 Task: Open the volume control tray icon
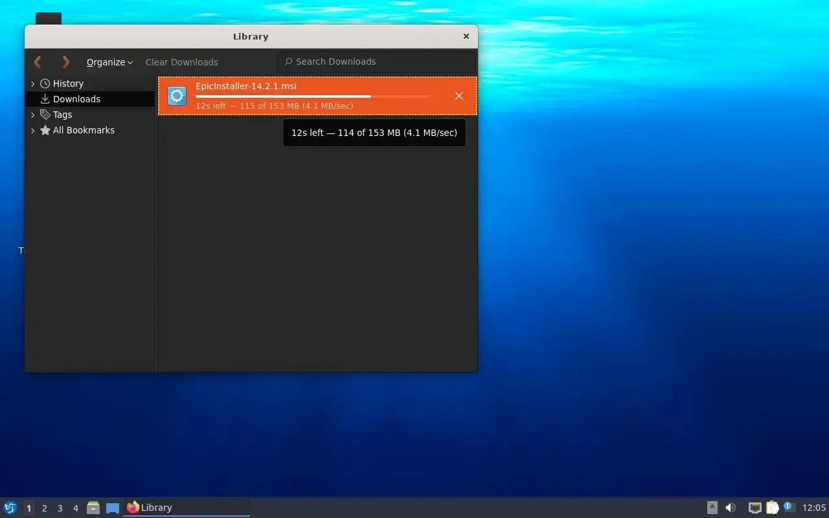click(x=731, y=508)
